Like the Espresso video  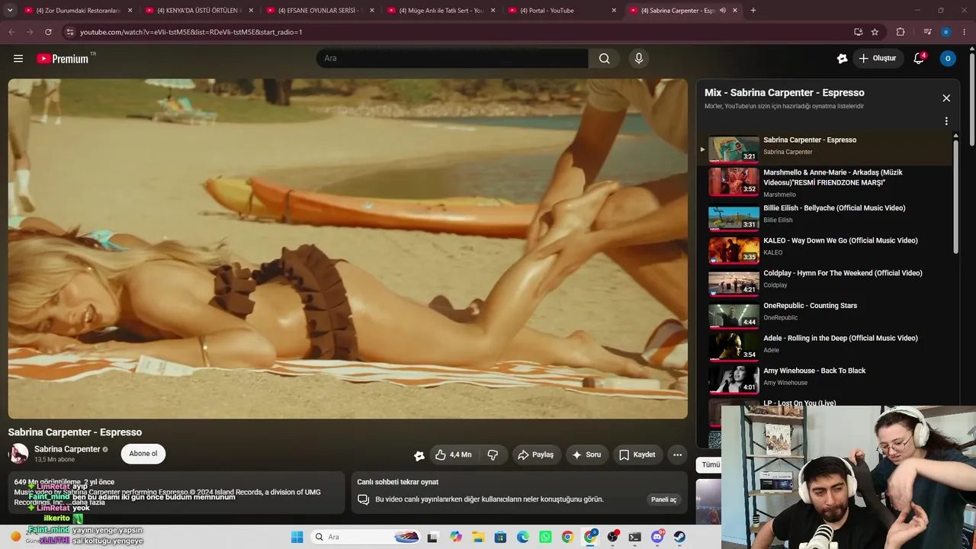(454, 454)
